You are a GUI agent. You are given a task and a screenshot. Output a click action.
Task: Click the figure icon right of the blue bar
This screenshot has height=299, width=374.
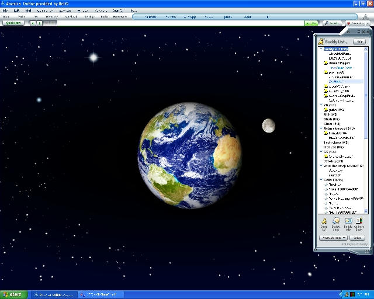[x=366, y=17]
